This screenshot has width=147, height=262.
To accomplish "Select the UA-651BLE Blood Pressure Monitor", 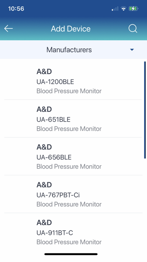I will 73,119.
